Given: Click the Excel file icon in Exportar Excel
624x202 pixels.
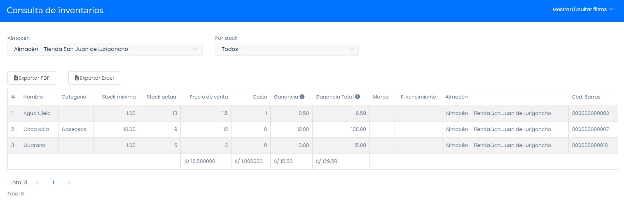Looking at the screenshot, I should (77, 78).
